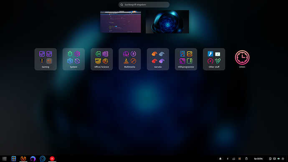Open the power menu in panel
This screenshot has width=288, height=162.
point(283,159)
